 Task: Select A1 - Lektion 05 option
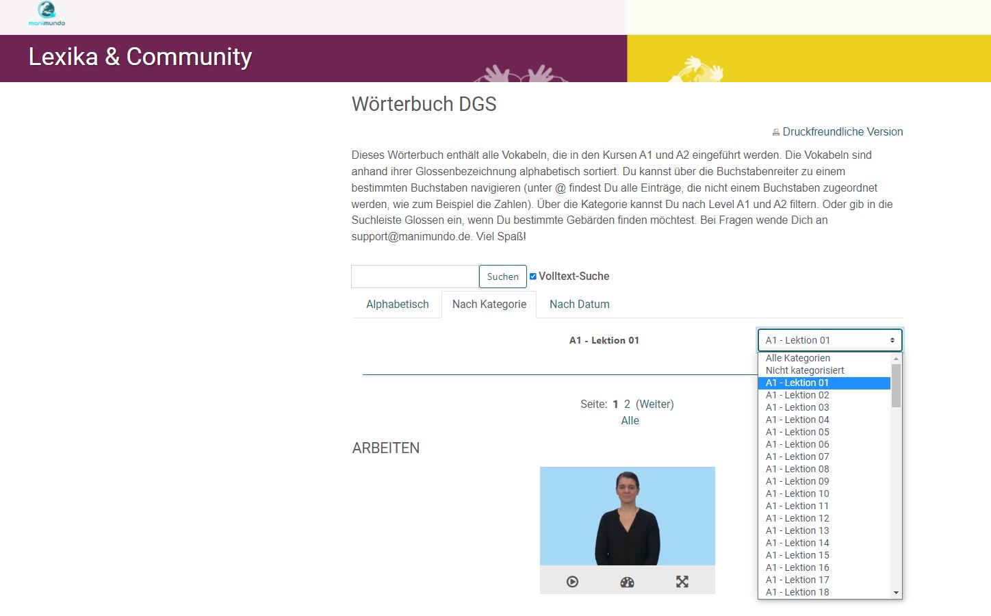(797, 432)
